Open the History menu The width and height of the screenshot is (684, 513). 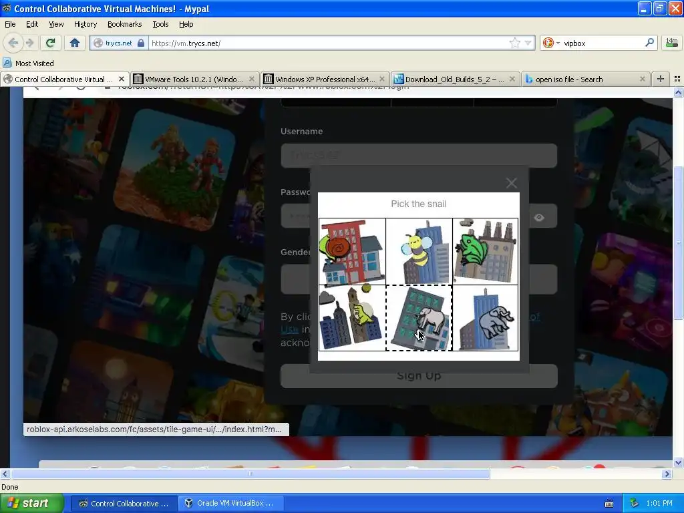pyautogui.click(x=85, y=24)
